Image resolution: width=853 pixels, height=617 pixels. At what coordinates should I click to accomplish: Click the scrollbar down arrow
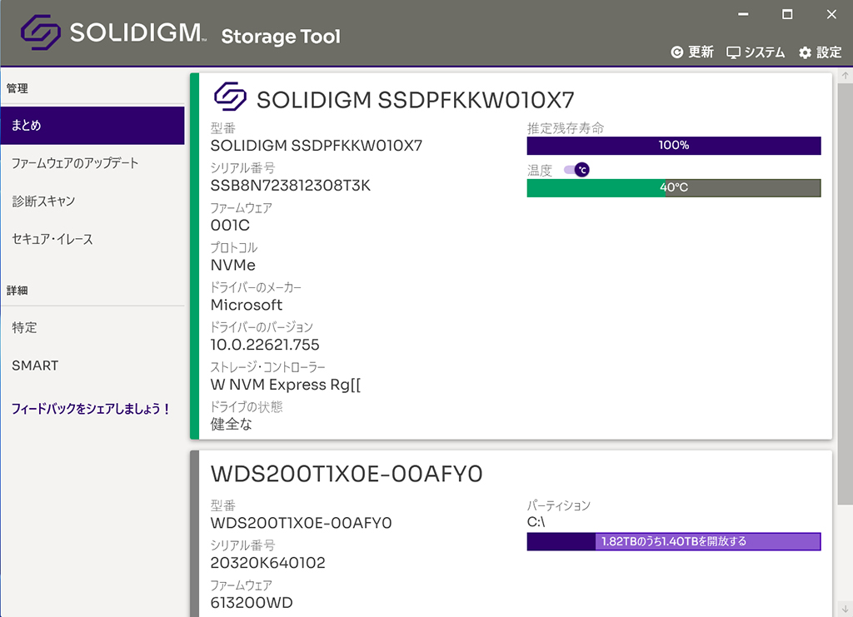point(845,610)
